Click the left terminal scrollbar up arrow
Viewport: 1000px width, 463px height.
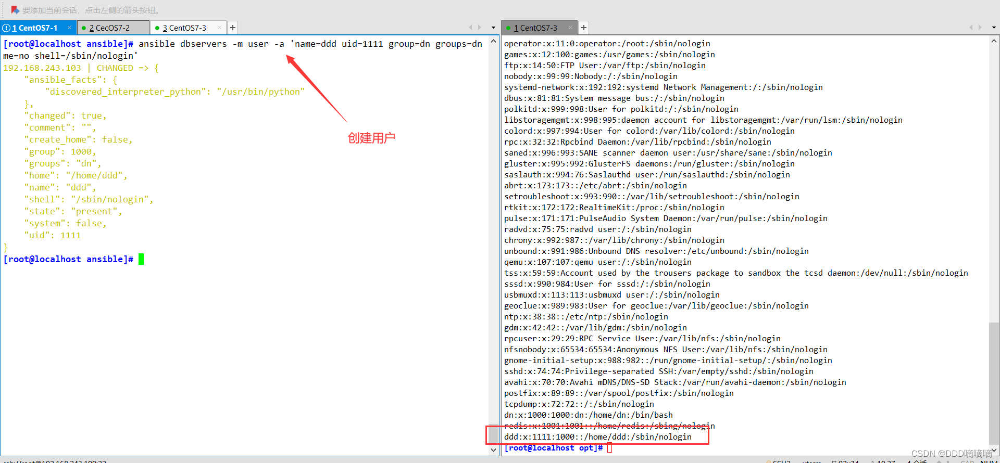(x=494, y=41)
